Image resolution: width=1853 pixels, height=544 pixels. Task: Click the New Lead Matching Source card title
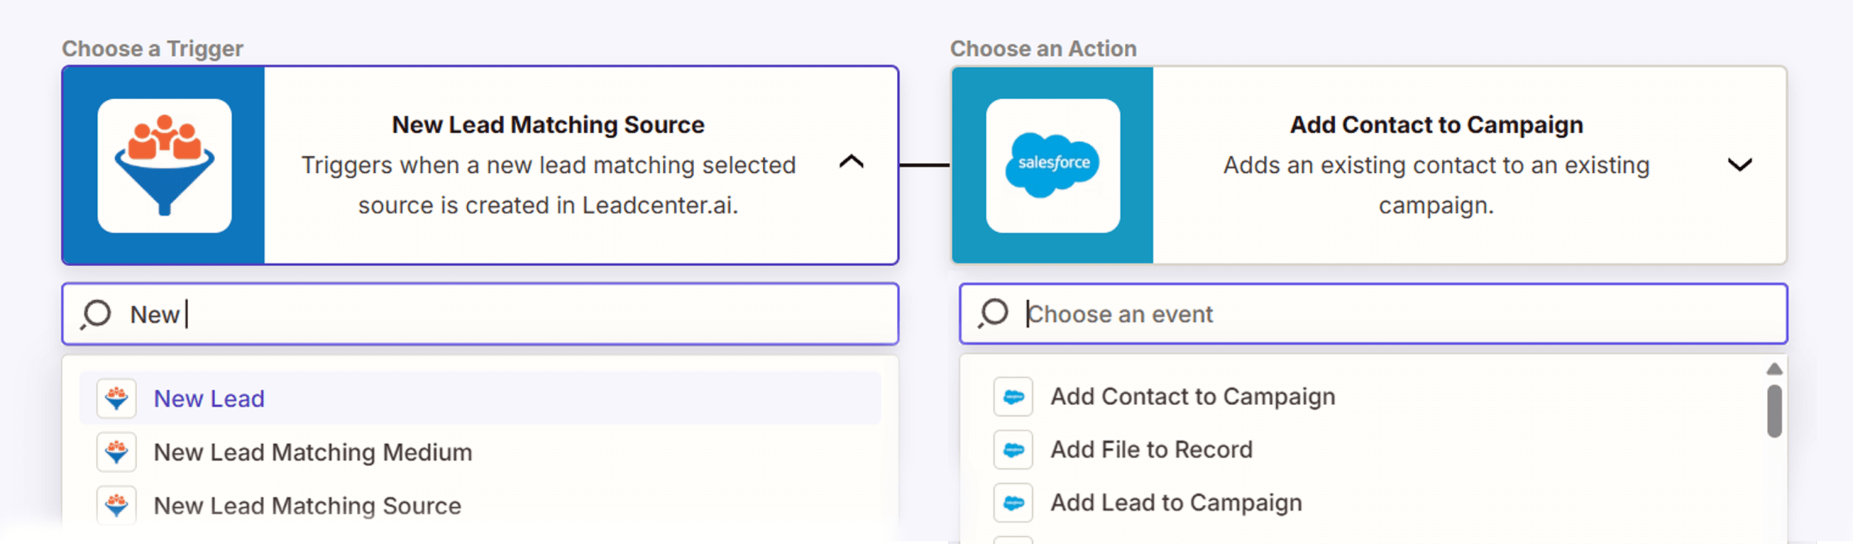pos(548,124)
